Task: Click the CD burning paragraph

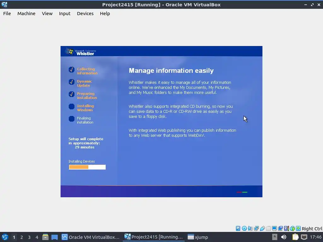Action: coord(181,111)
